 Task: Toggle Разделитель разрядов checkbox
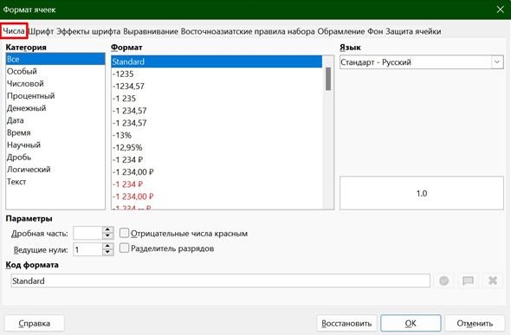(x=124, y=248)
